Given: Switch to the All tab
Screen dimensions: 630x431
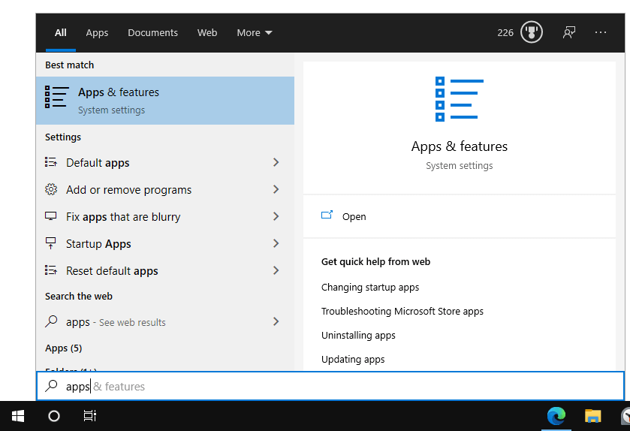Looking at the screenshot, I should coord(61,32).
